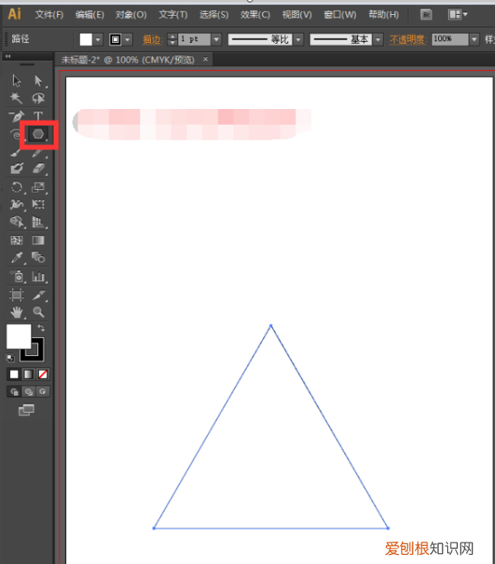495x564 pixels.
Task: Click the 不透明度 opacity link
Action: (408, 39)
